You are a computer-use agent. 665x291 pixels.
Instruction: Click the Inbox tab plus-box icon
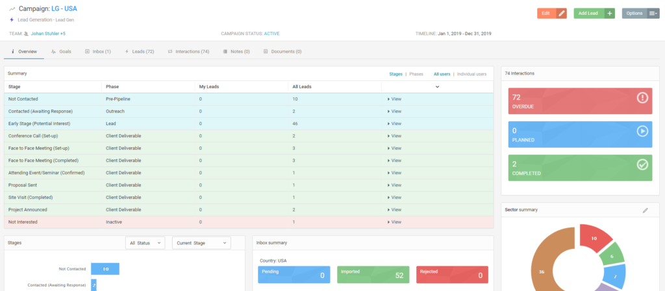[87, 52]
